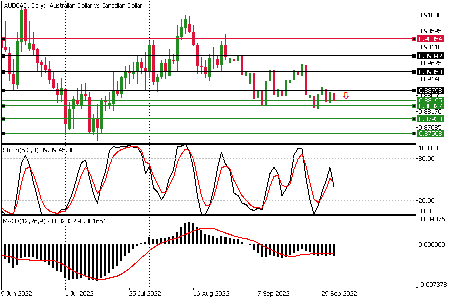This screenshot has width=451, height=300.
Task: Click the Stochastic 100.00 scale value
Action: (428, 148)
